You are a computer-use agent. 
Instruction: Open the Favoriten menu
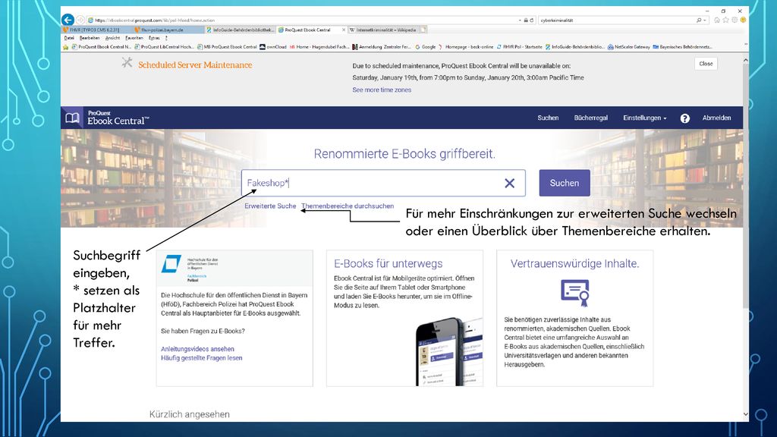pos(134,38)
